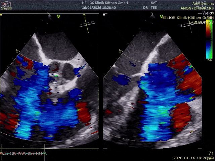Screen dimensions: 215x161
Task: Click the white corner marker of right viewport
Action: tap(104, 14)
